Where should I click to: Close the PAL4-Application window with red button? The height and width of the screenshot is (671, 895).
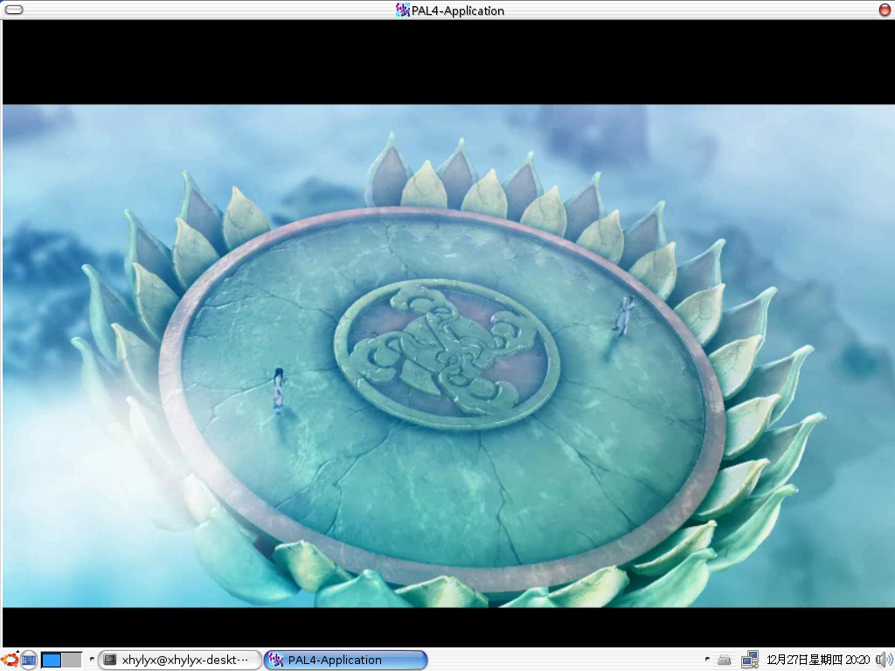[x=885, y=10]
